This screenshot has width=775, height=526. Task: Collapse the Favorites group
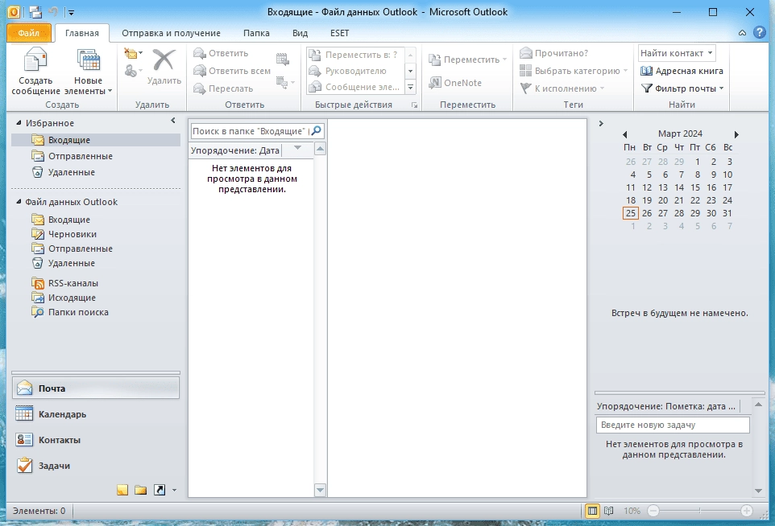pyautogui.click(x=19, y=123)
